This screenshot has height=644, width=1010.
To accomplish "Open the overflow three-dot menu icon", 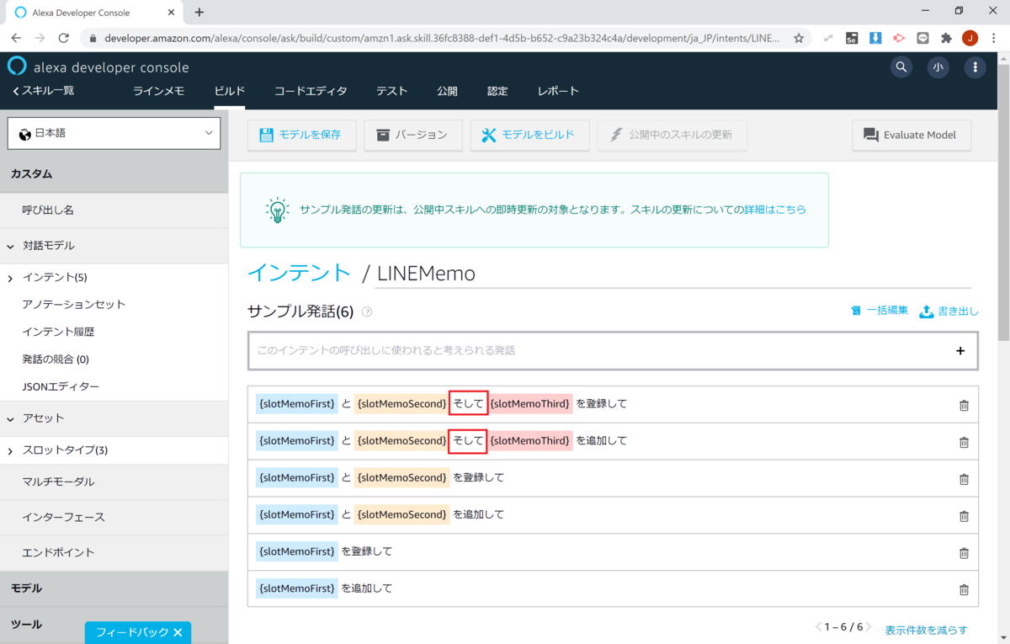I will [975, 67].
